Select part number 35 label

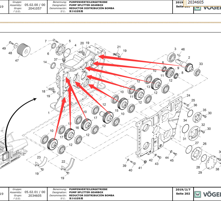pos(205,110)
